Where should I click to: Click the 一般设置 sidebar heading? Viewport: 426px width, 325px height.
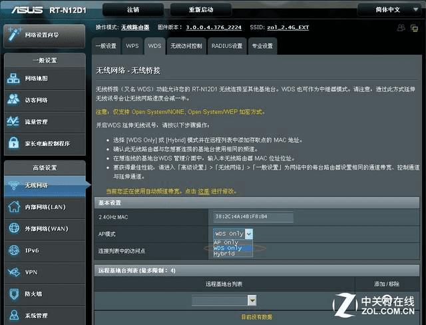coord(45,61)
